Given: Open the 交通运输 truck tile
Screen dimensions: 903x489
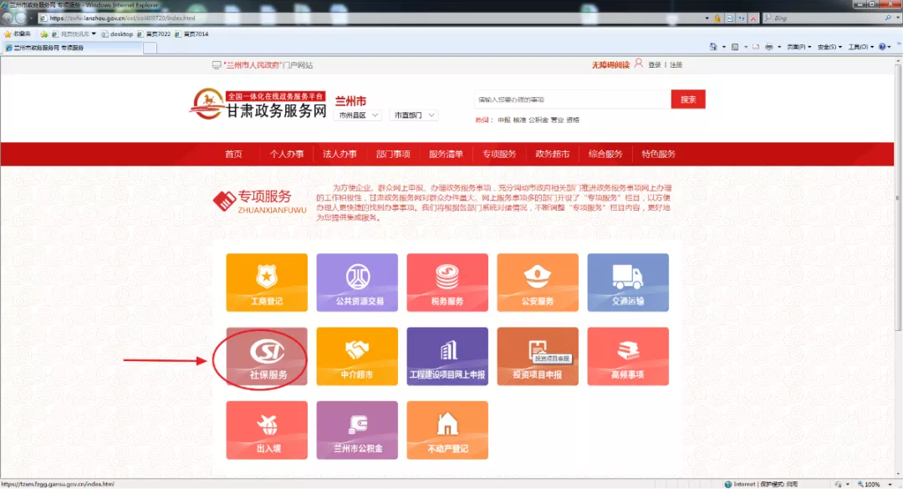Looking at the screenshot, I should point(627,283).
